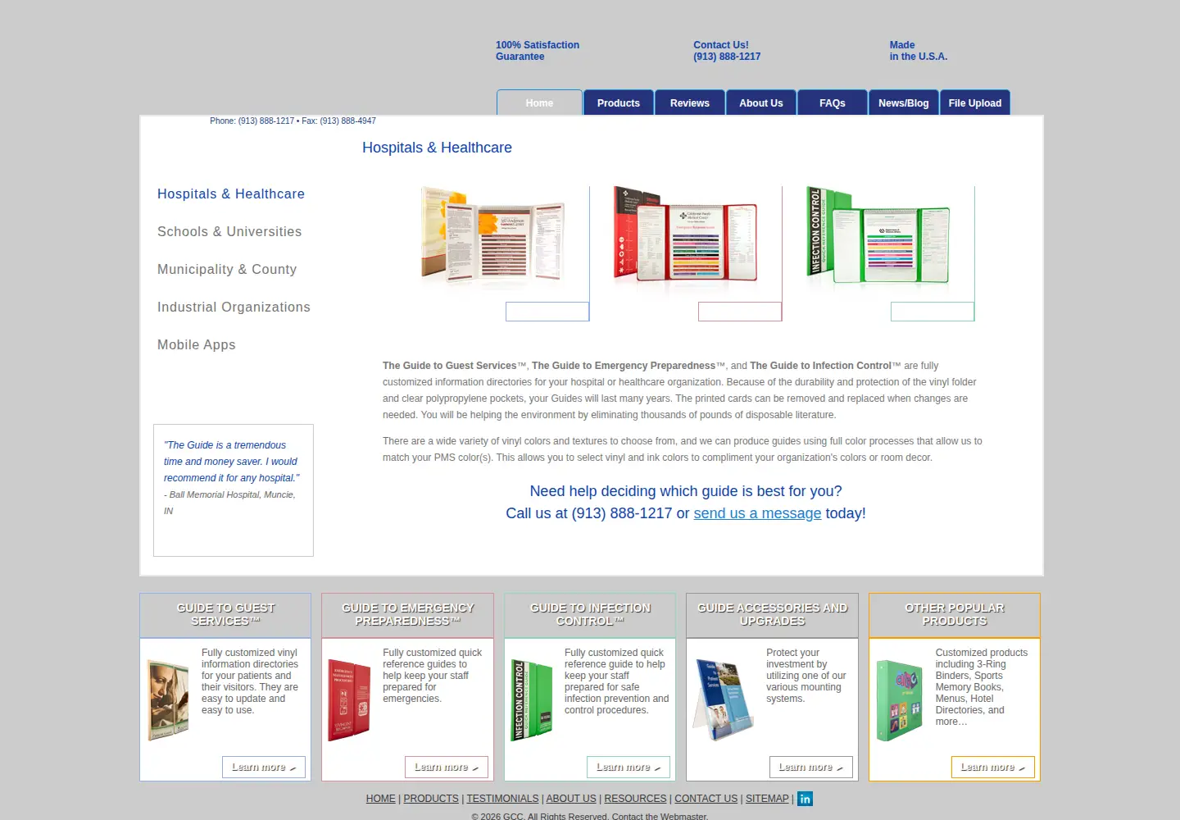Select Schools & Universities in sidebar
Screen dimensions: 1180x820
(229, 232)
